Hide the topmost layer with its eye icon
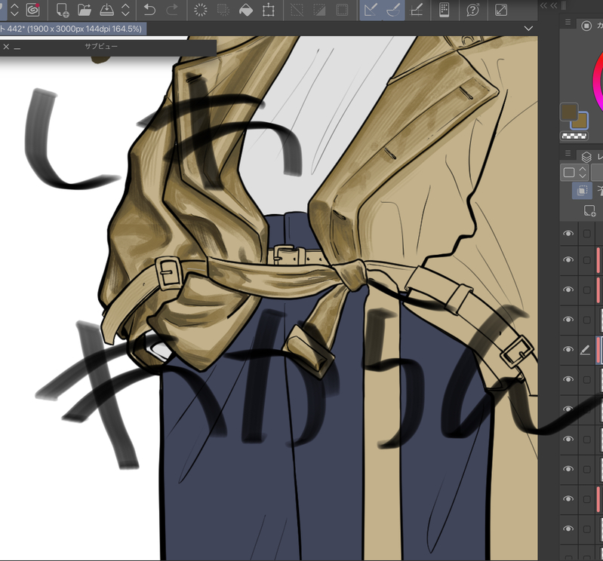603x561 pixels. [568, 234]
